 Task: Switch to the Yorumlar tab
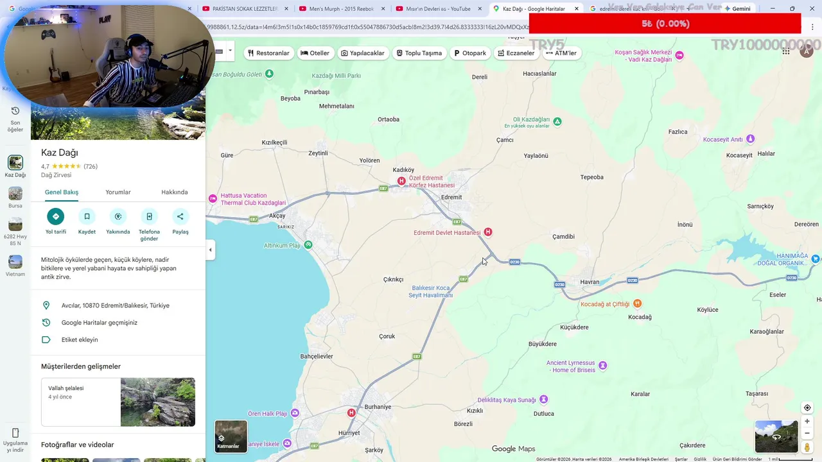click(118, 192)
